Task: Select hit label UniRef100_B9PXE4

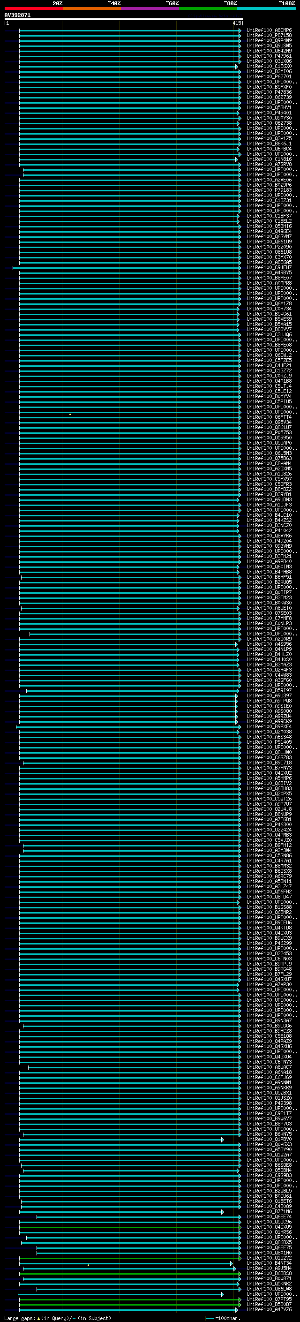Action: [x=269, y=726]
